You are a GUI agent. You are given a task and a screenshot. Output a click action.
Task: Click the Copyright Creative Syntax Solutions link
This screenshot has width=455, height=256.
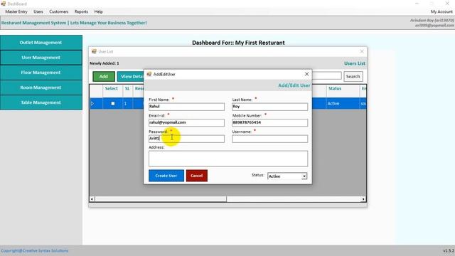tap(35, 251)
